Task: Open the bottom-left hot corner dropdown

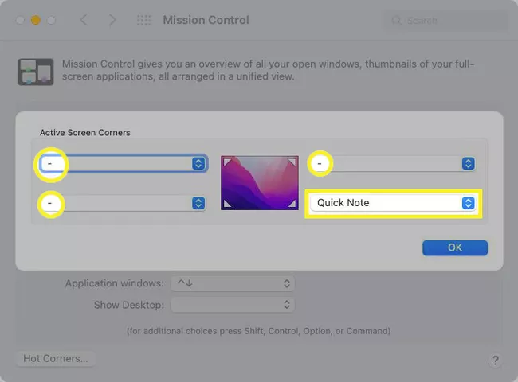Action: (123, 204)
